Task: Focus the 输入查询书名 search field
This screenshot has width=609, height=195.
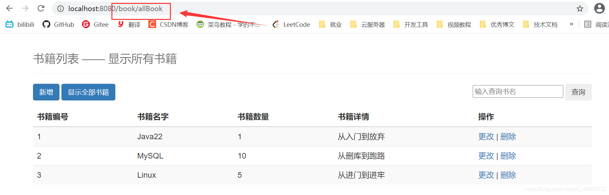Action: pyautogui.click(x=518, y=91)
